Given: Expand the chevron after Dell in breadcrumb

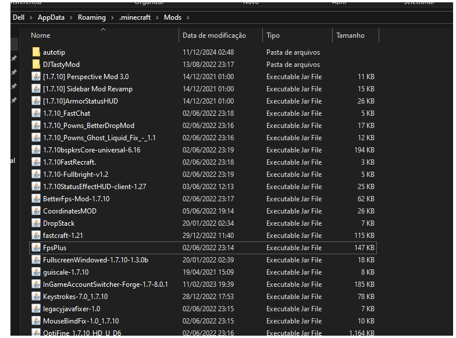Looking at the screenshot, I should 31,17.
